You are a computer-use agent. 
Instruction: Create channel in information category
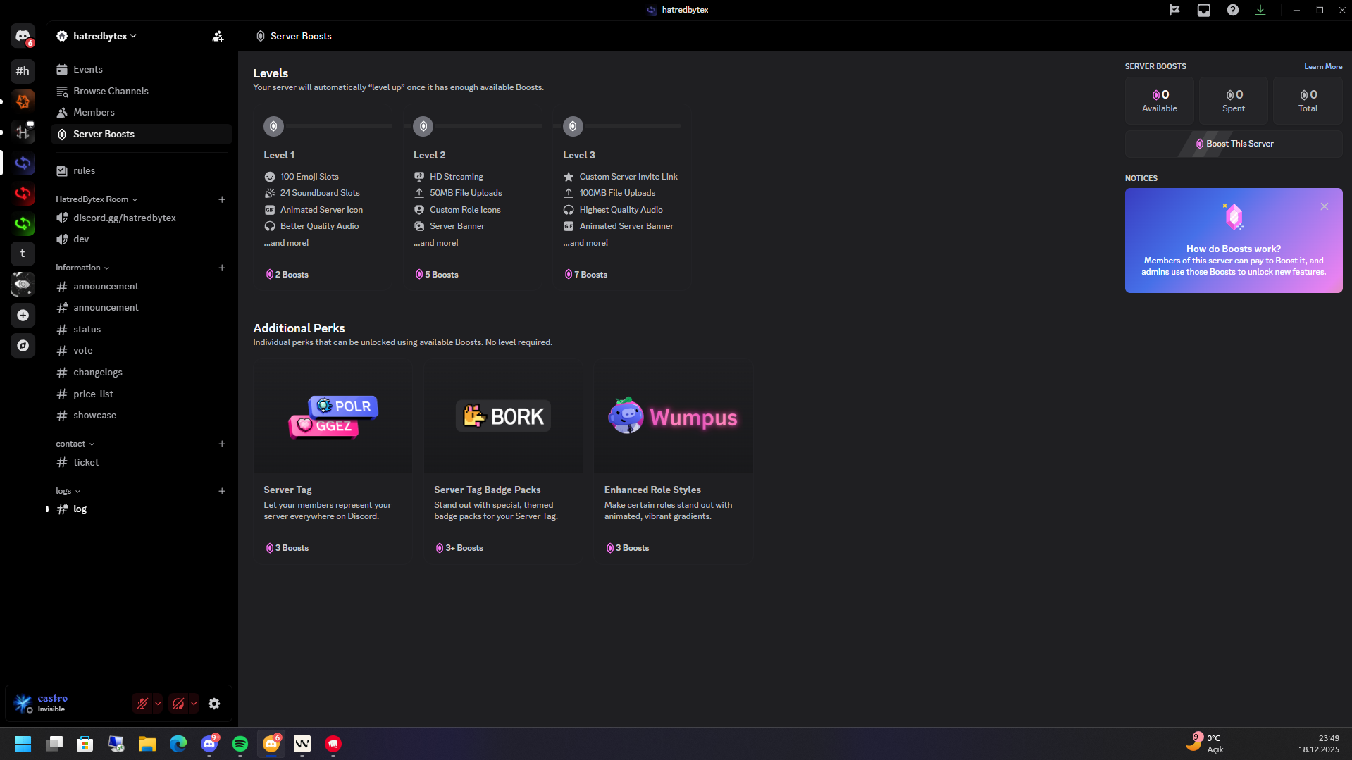[x=222, y=268]
